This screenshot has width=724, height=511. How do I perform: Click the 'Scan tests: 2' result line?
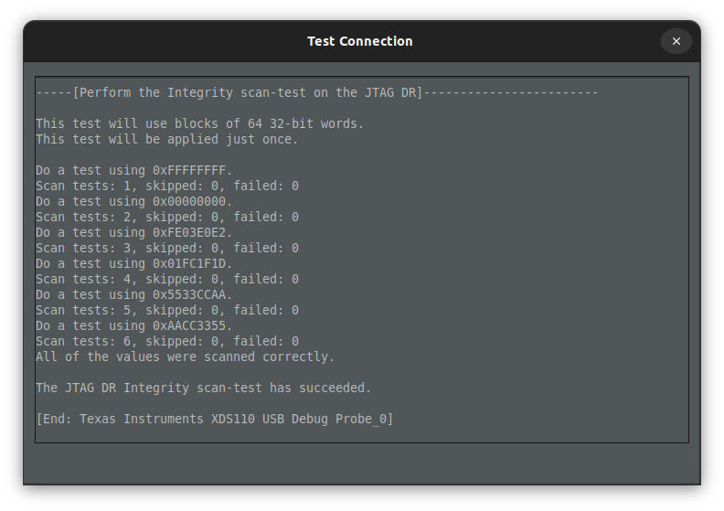[x=166, y=217]
